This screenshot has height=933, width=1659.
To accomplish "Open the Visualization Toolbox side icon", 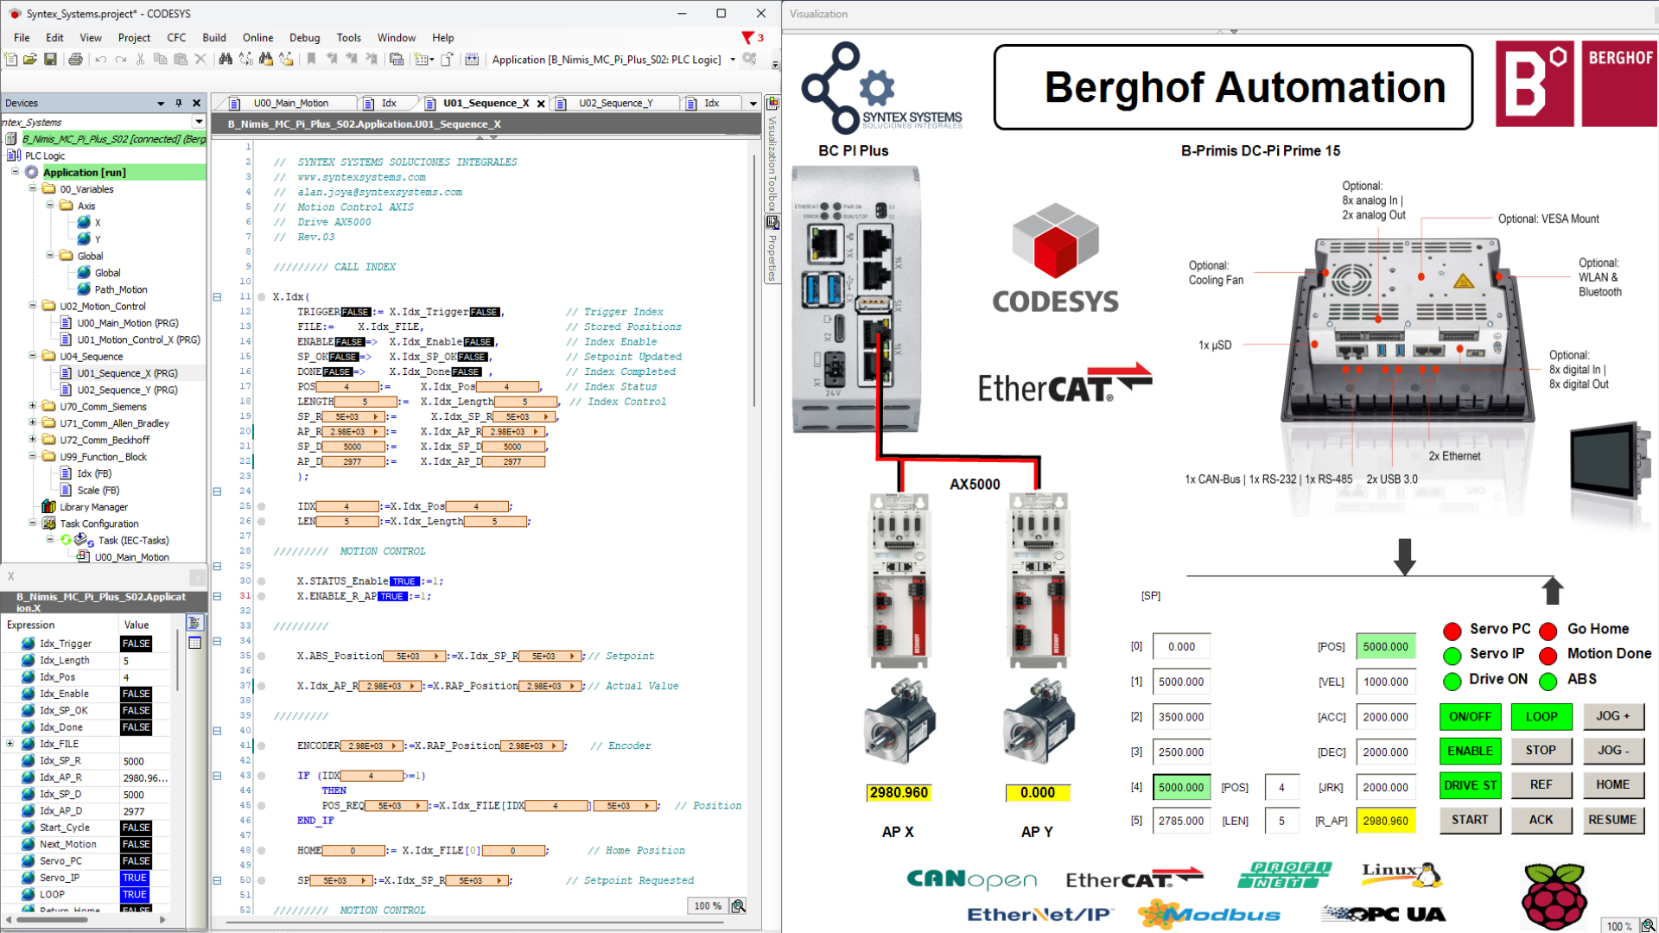I will pos(772,104).
